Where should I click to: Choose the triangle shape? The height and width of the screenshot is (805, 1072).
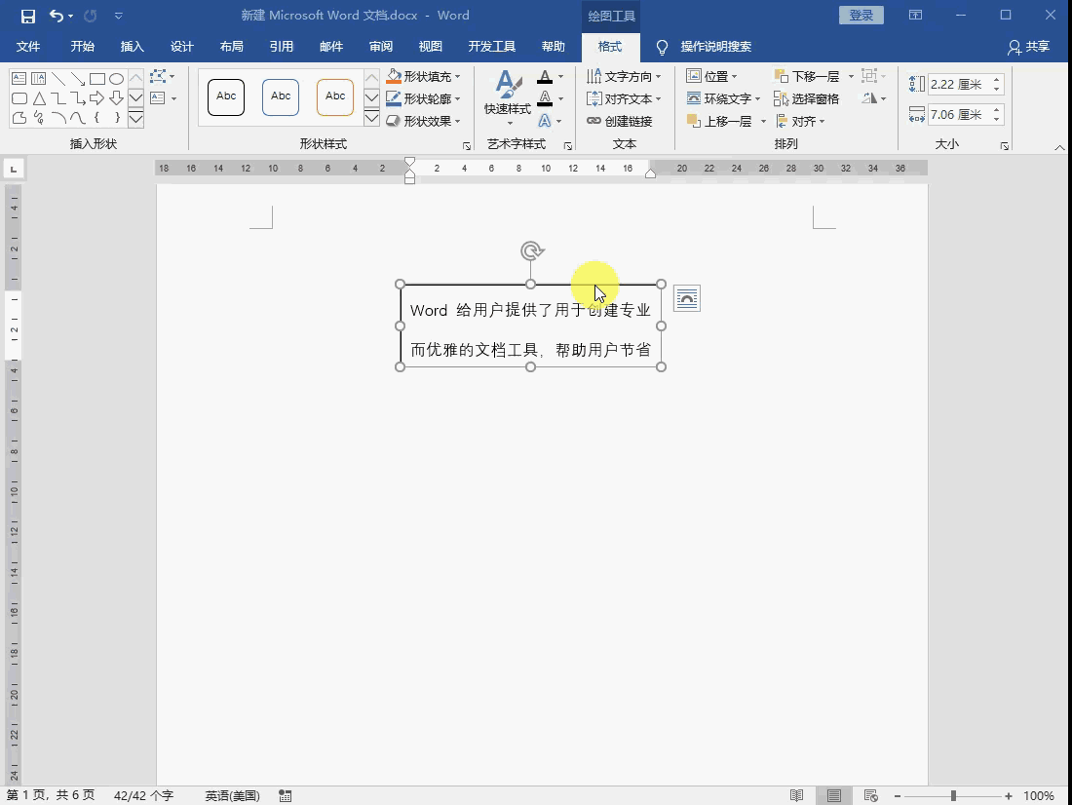coord(39,98)
